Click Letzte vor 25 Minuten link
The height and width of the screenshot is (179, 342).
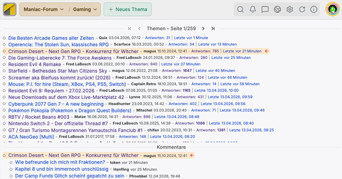(231, 58)
